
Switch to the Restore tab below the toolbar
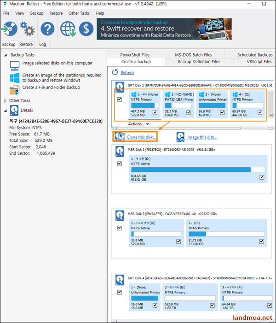point(26,45)
